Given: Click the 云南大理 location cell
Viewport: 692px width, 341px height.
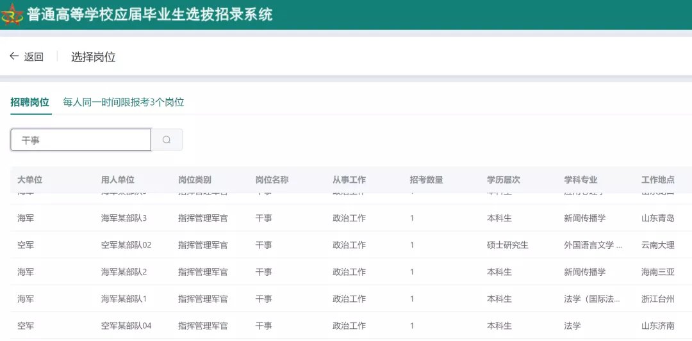Looking at the screenshot, I should tap(658, 245).
